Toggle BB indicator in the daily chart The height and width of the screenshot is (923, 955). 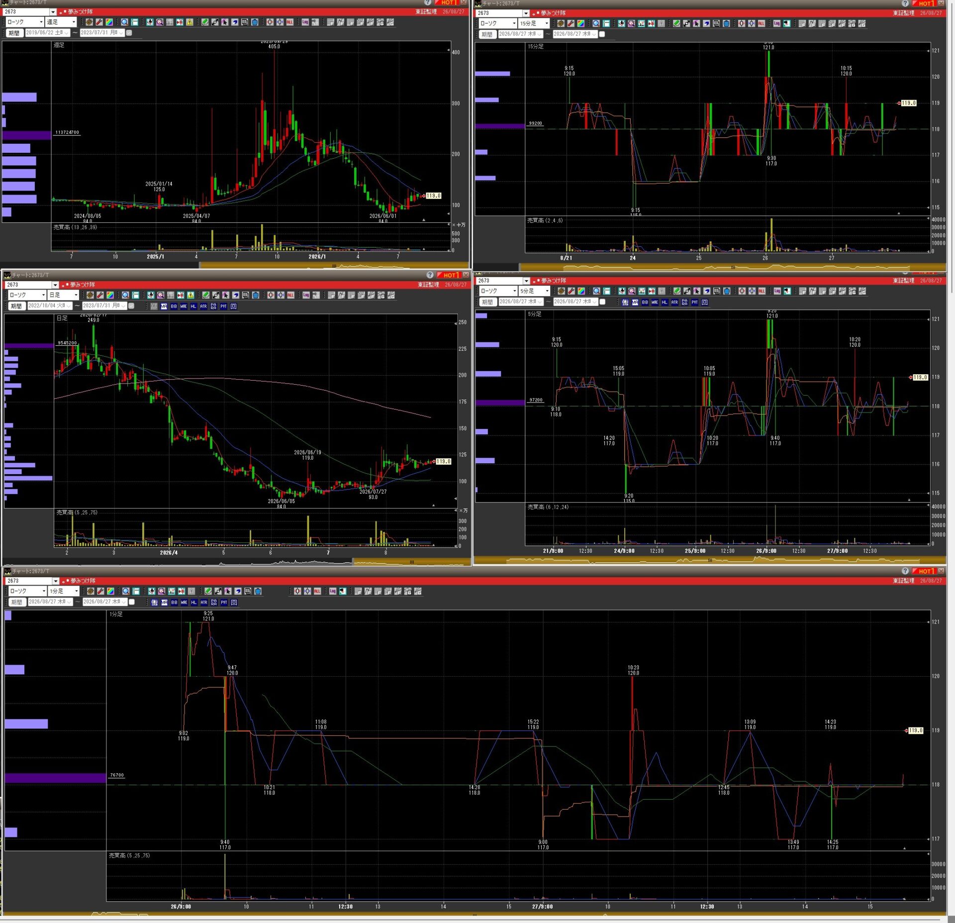point(174,307)
